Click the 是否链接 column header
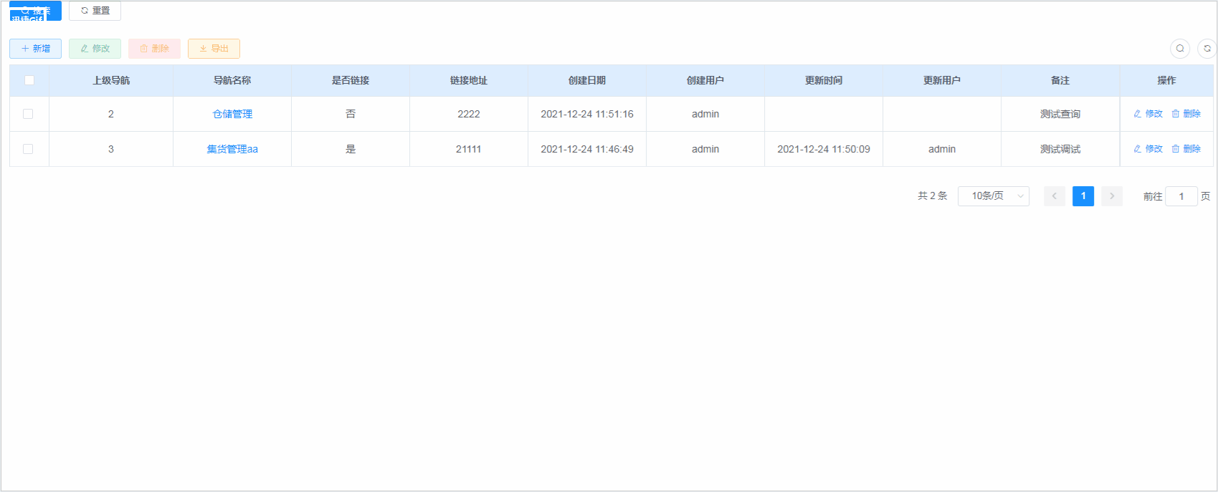 (x=351, y=80)
